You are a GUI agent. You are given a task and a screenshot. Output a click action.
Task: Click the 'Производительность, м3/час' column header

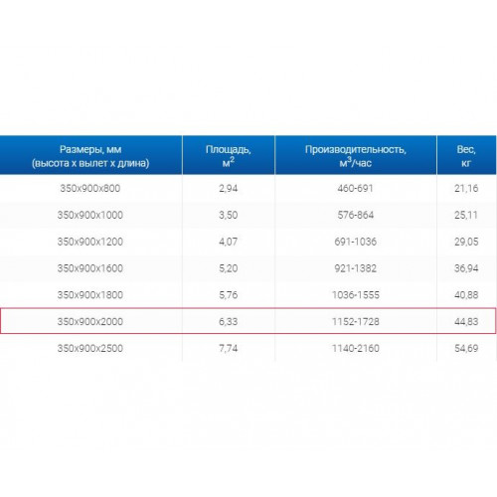click(x=356, y=155)
